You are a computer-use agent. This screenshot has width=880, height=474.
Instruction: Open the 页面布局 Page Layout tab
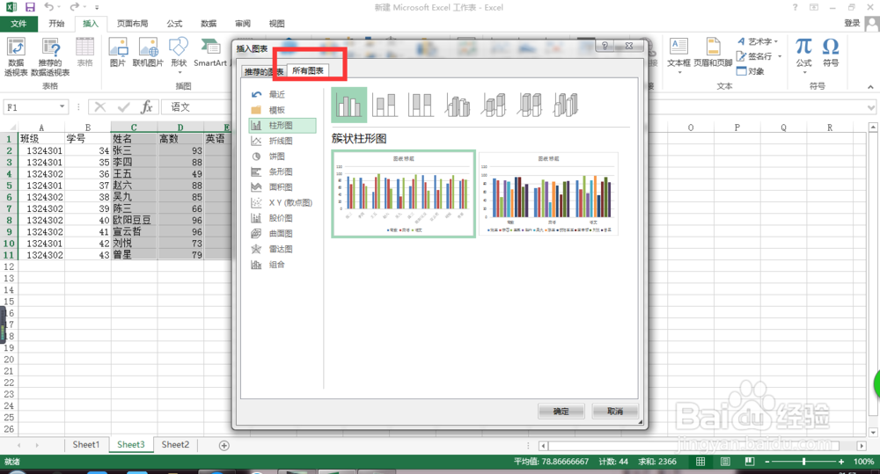[x=133, y=24]
